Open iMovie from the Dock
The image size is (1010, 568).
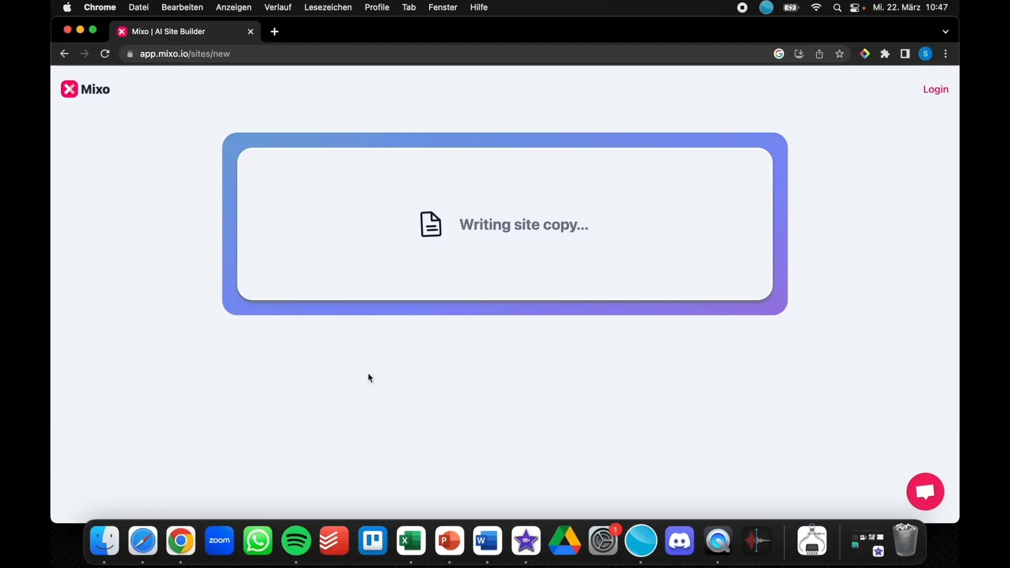pyautogui.click(x=526, y=541)
